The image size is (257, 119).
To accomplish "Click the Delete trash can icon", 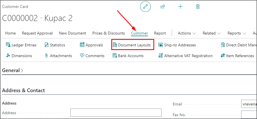I will pyautogui.click(x=198, y=7).
